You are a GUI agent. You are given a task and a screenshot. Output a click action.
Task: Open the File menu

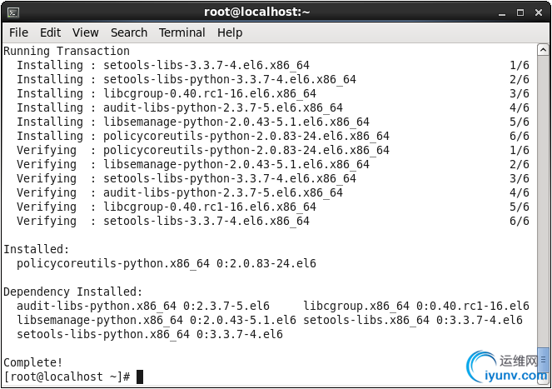tap(18, 32)
